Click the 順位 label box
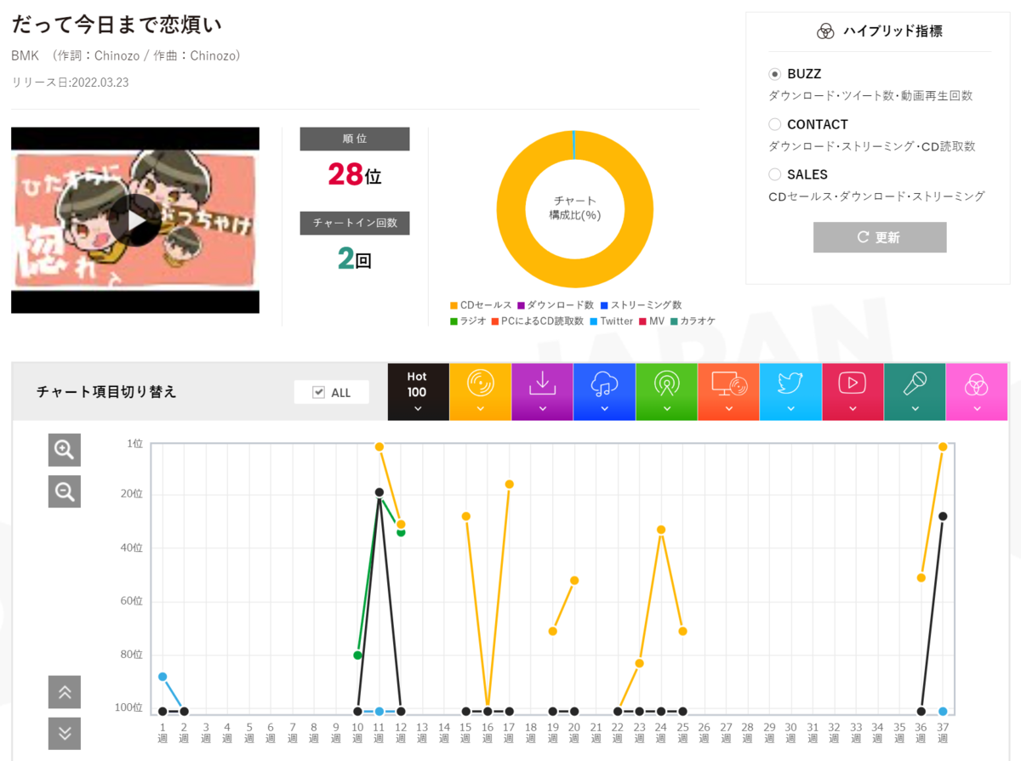Viewport: 1021px width, 761px height. [x=355, y=139]
